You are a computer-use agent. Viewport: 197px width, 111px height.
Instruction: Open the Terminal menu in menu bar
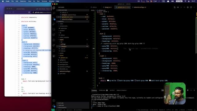[x=44, y=1]
